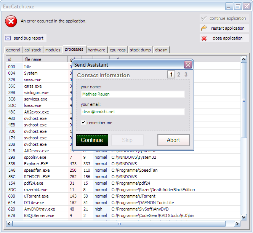Screen dimensions: 253x233
Task: Click the horizontal scrollbar thumb
Action: point(119,224)
